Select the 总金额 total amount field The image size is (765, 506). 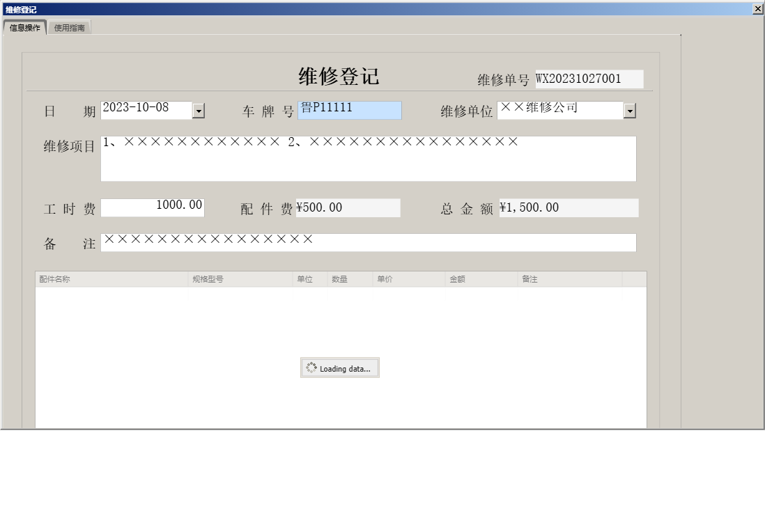569,207
